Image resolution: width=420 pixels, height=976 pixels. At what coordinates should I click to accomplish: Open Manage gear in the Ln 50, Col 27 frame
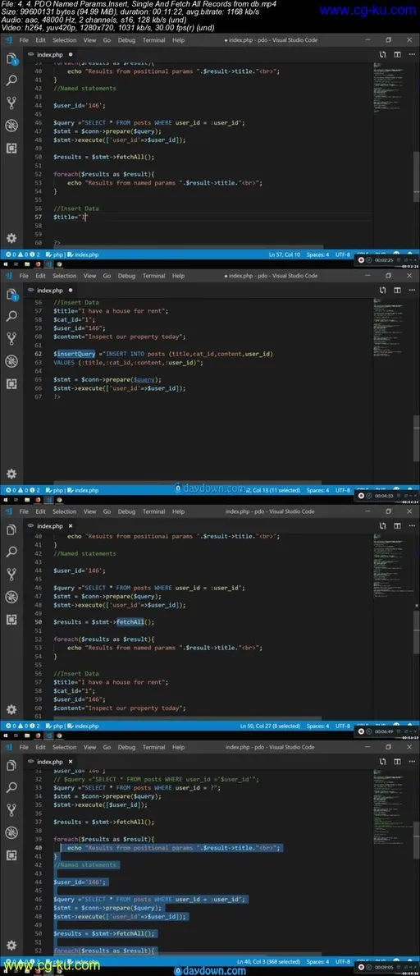tap(11, 709)
